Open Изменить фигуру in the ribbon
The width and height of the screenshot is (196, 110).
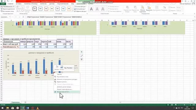pyautogui.click(x=28, y=9)
